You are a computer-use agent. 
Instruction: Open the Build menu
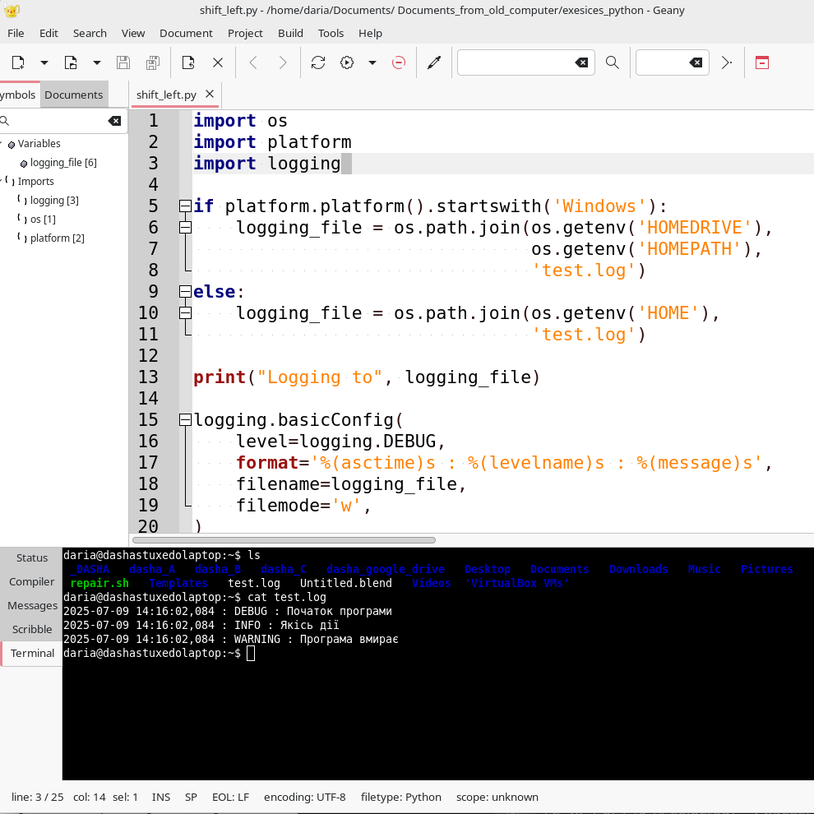(x=290, y=33)
